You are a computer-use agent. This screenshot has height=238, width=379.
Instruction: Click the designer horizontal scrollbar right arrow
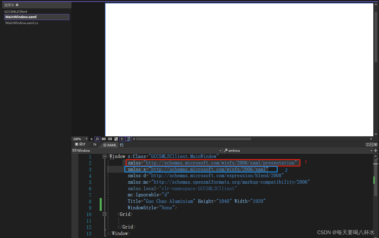(x=371, y=139)
